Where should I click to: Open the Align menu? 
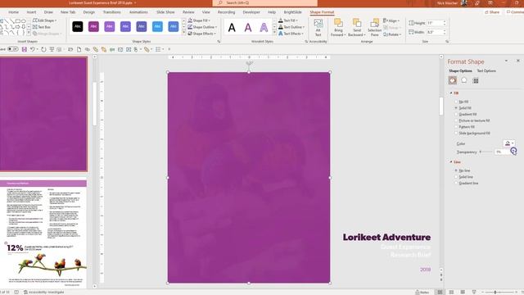391,20
